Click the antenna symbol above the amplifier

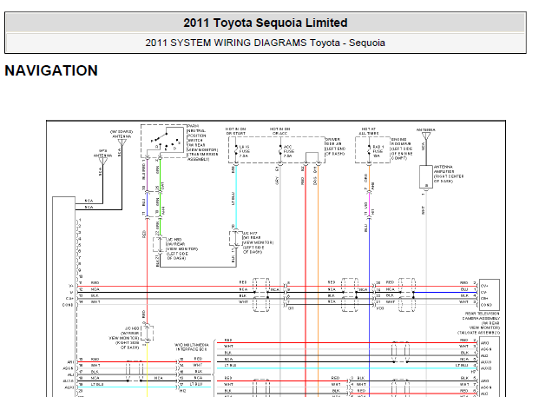(426, 136)
